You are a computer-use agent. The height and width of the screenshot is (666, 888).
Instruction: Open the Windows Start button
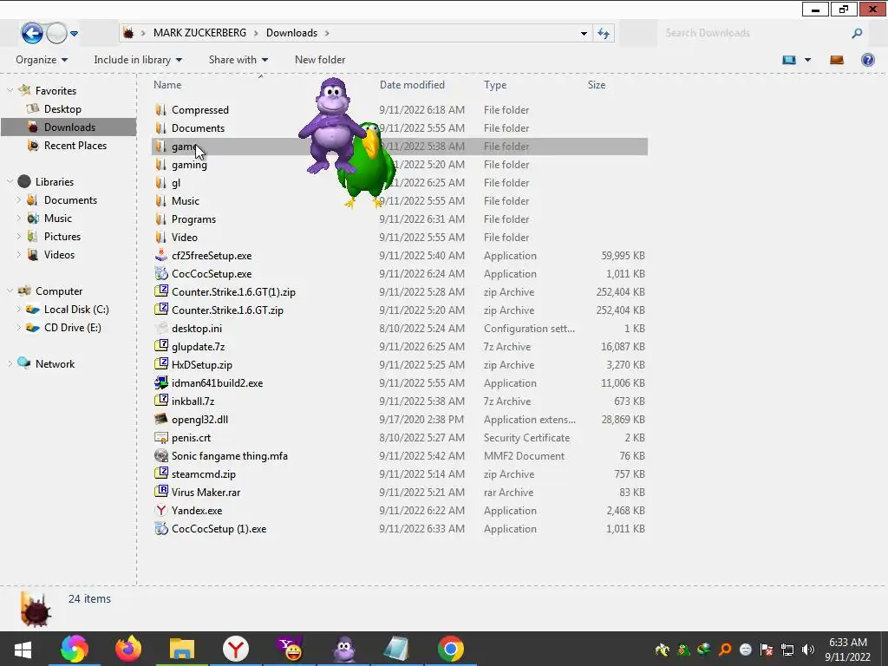click(23, 649)
